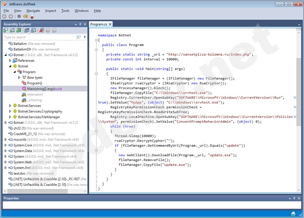Click the last greyed-out Assembly Explorer toolbar icon

[55, 30]
